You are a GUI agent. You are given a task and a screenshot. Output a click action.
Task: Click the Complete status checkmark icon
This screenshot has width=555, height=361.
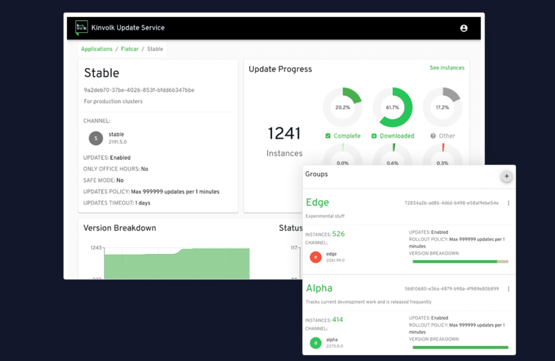tap(328, 136)
